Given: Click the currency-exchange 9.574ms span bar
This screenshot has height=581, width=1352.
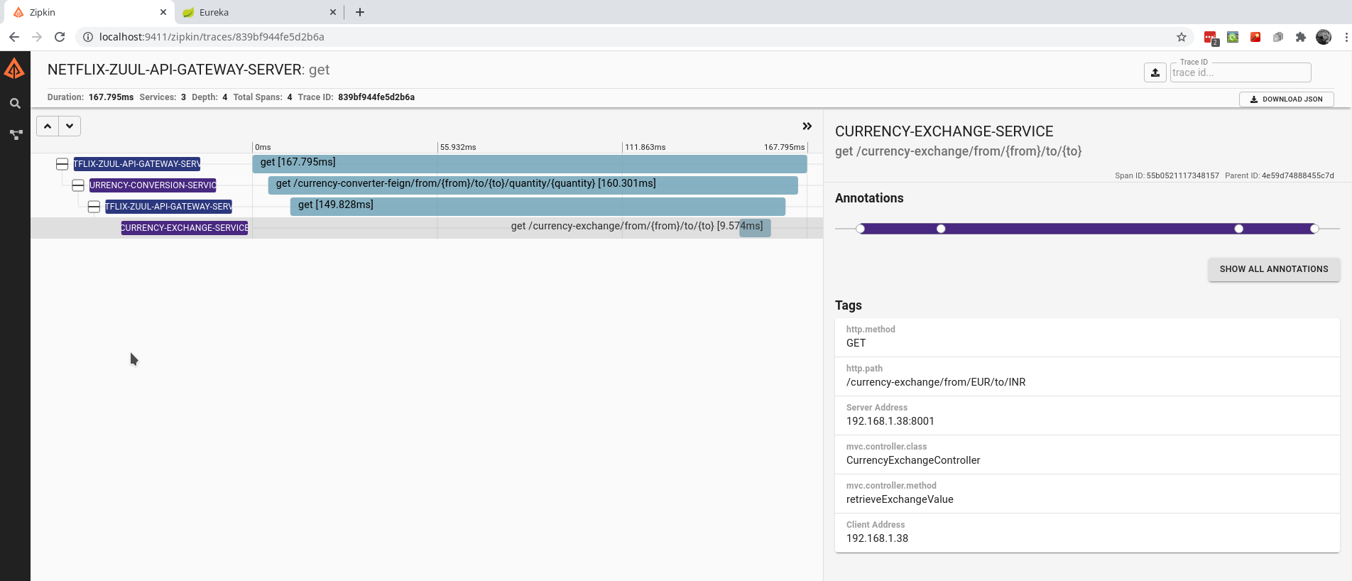Looking at the screenshot, I should point(755,228).
